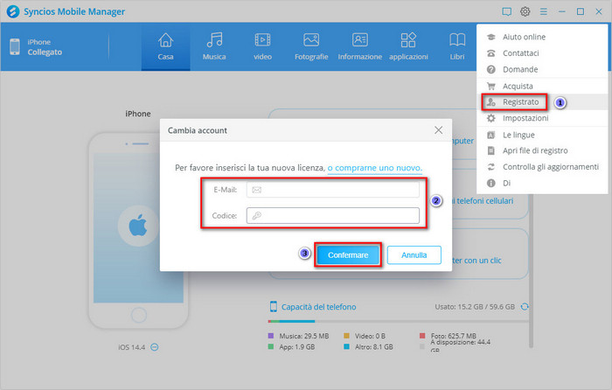The width and height of the screenshot is (612, 390).
Task: Click the phone storage capacity bar
Action: pos(398,321)
